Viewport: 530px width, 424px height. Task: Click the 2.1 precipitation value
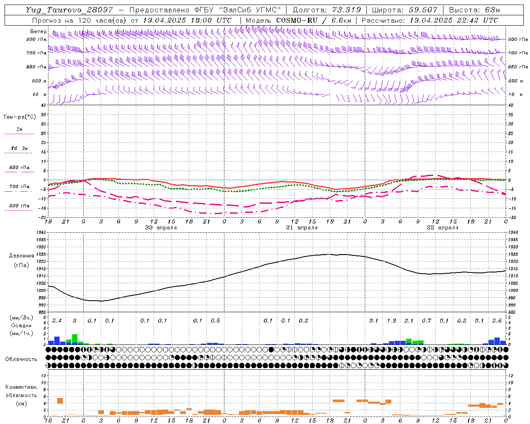pyautogui.click(x=409, y=321)
